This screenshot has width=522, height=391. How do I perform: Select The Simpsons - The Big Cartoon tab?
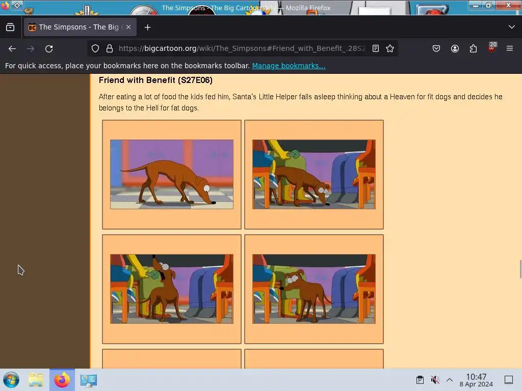[x=80, y=27]
